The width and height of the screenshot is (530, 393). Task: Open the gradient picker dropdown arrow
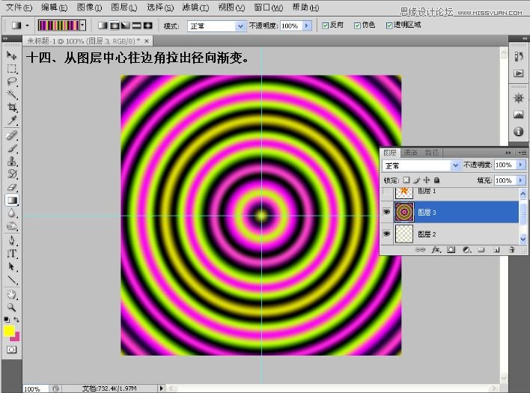[83, 25]
